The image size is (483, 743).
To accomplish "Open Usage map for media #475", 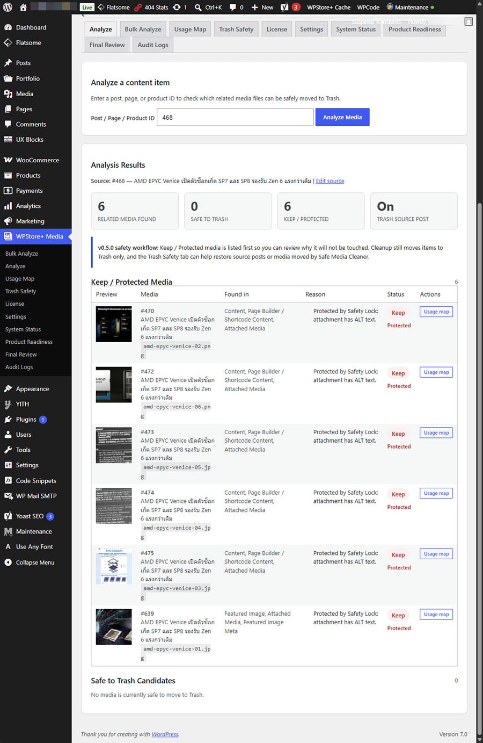I will (x=436, y=554).
